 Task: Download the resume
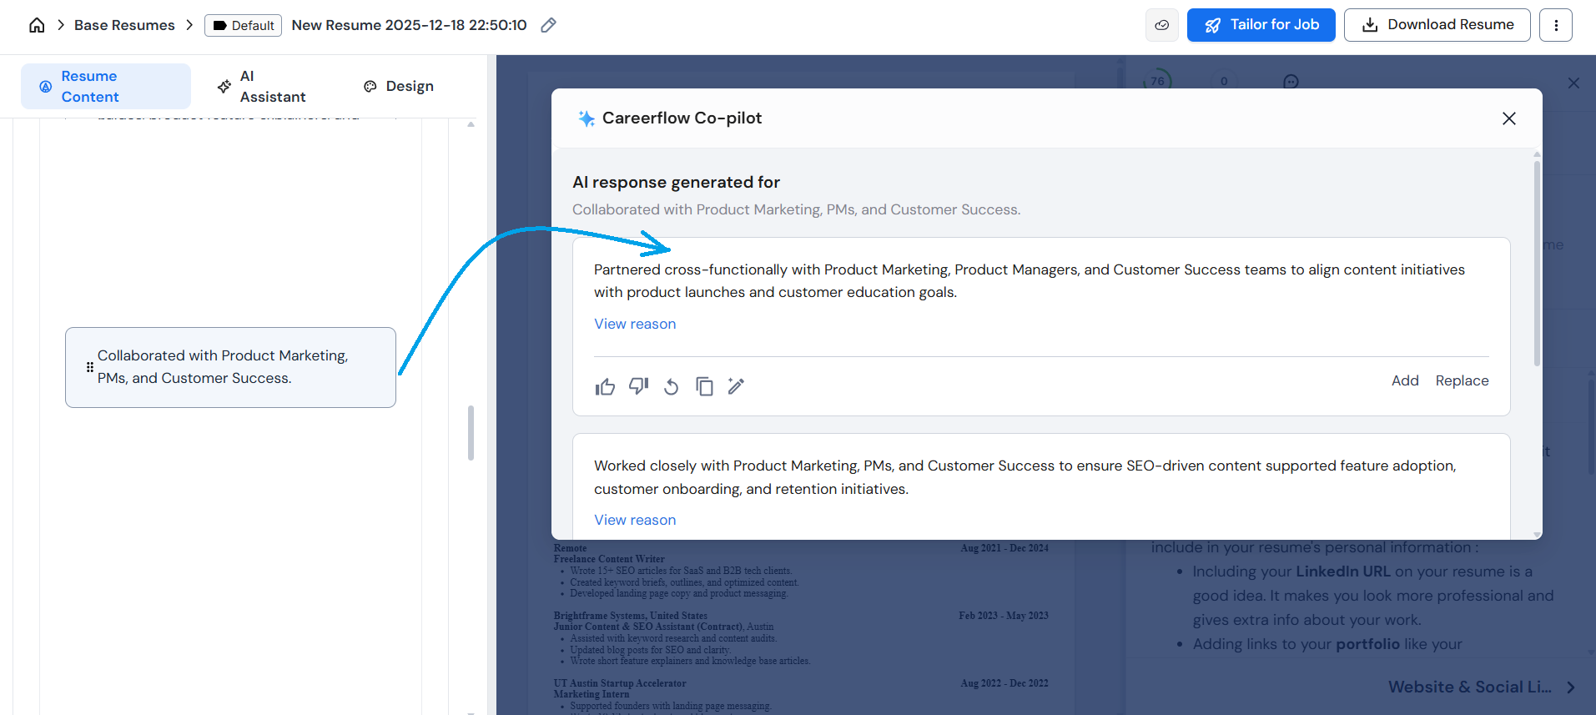(1437, 25)
